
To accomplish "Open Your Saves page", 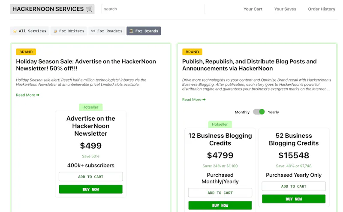I will point(285,9).
